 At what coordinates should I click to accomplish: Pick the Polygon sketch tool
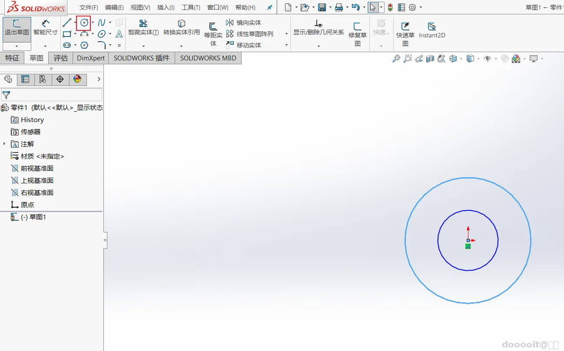(84, 45)
